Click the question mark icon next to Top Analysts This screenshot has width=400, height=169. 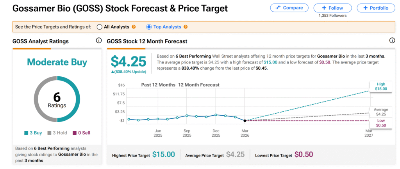(x=185, y=27)
